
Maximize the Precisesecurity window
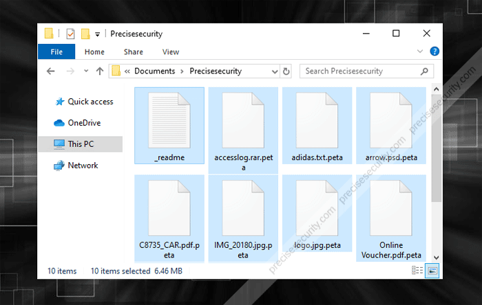(396, 34)
